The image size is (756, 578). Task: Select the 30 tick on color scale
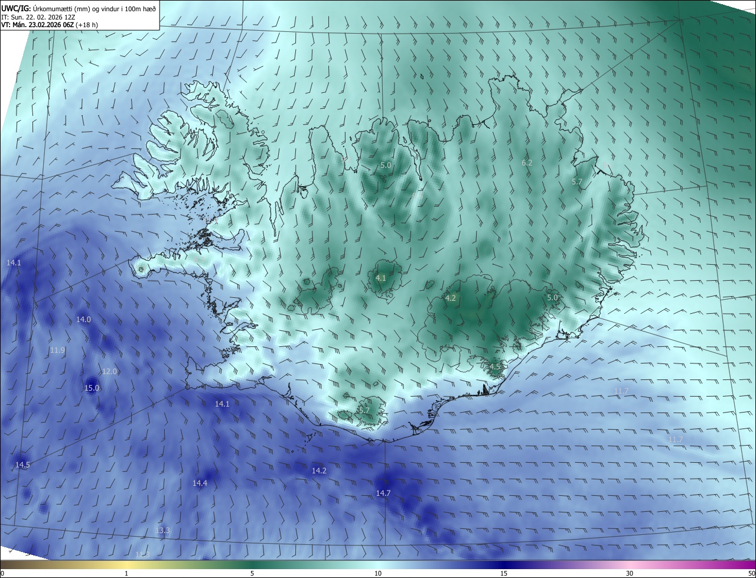(x=630, y=574)
